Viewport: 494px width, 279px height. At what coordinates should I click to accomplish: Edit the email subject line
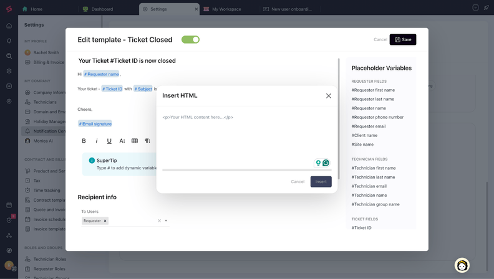tap(127, 60)
